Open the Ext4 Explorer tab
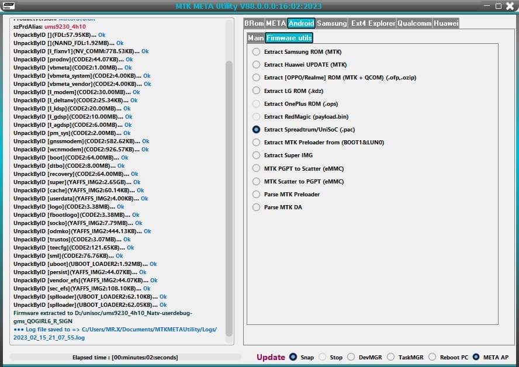Screen dimensions: 519x367 (373, 23)
